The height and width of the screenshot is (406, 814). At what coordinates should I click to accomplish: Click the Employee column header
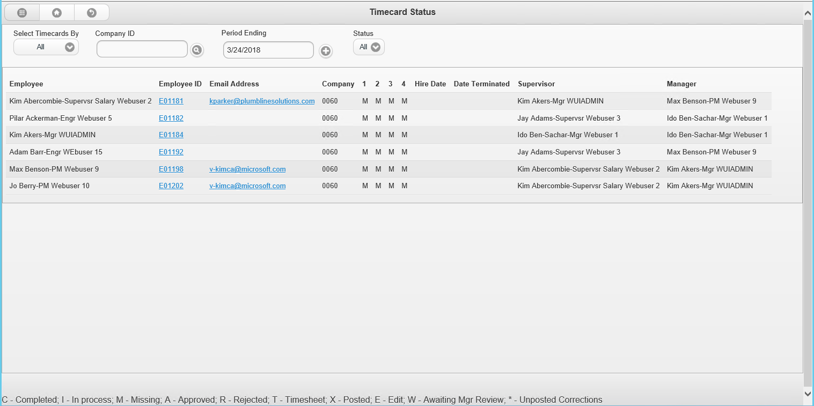click(26, 84)
